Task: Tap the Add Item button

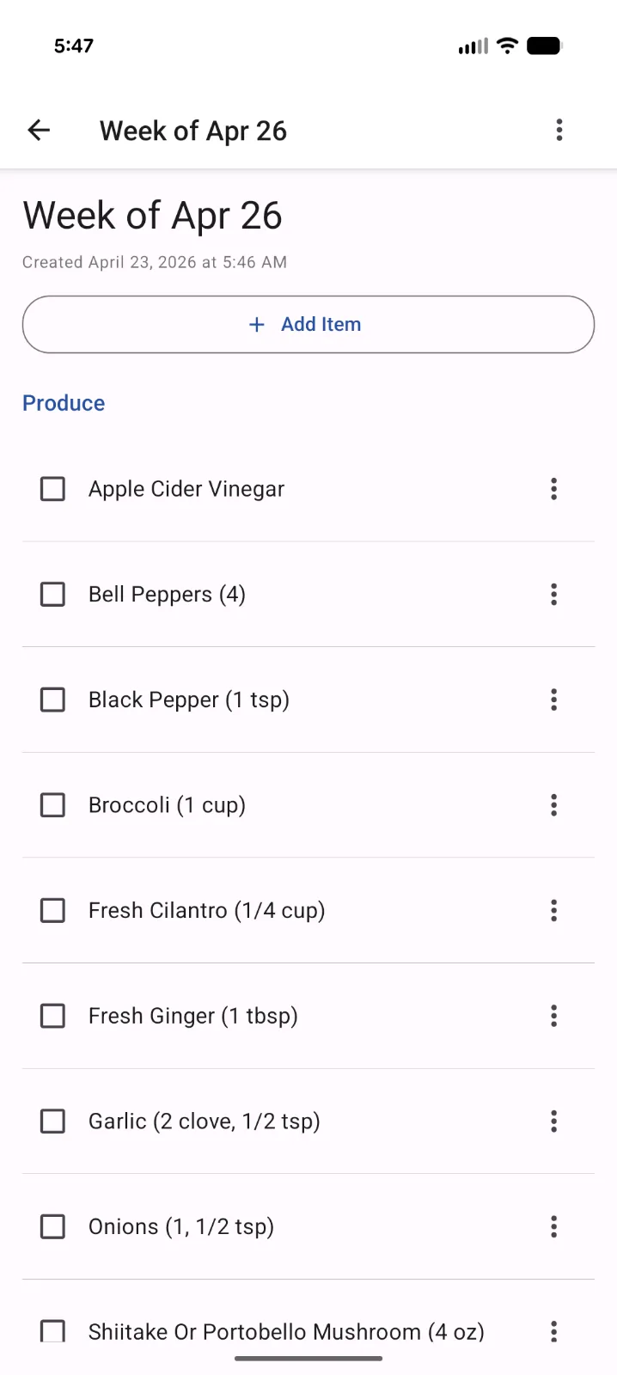Action: pyautogui.click(x=308, y=324)
